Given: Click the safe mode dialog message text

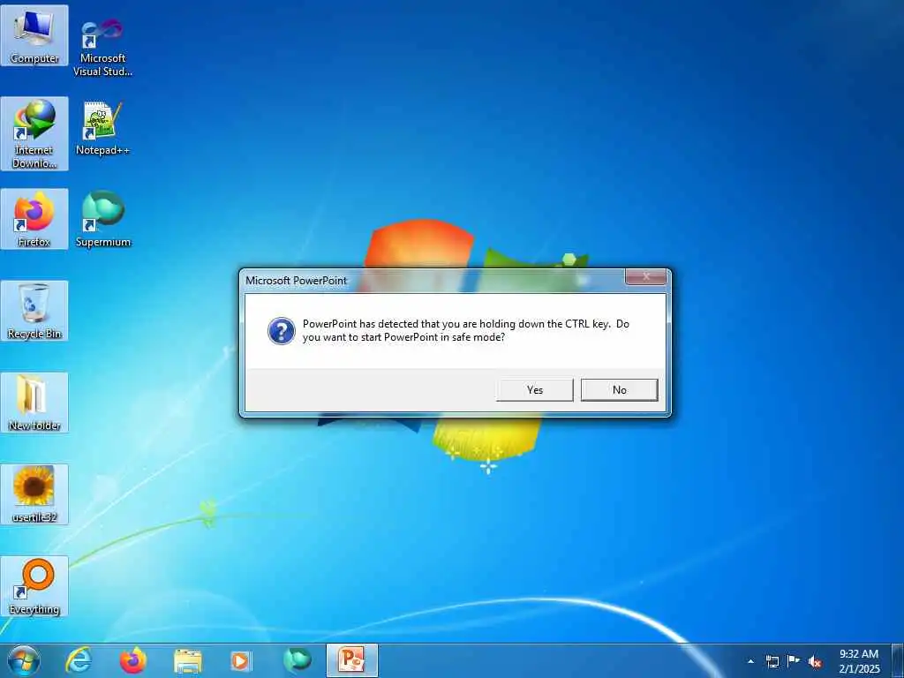Looking at the screenshot, I should coord(466,330).
